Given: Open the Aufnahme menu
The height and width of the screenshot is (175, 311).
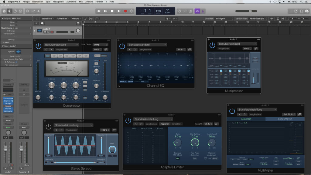Looking at the screenshot, I should [71, 2].
